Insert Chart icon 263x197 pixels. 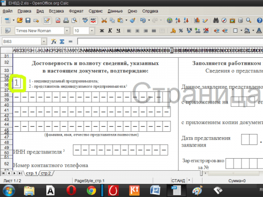[197, 20]
